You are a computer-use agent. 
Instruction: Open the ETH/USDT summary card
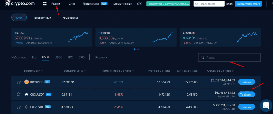point(136,37)
